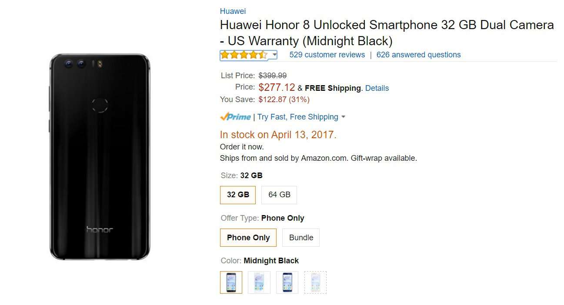Choose the second white color swatch
Viewport: 564px width, 305px height.
point(259,282)
